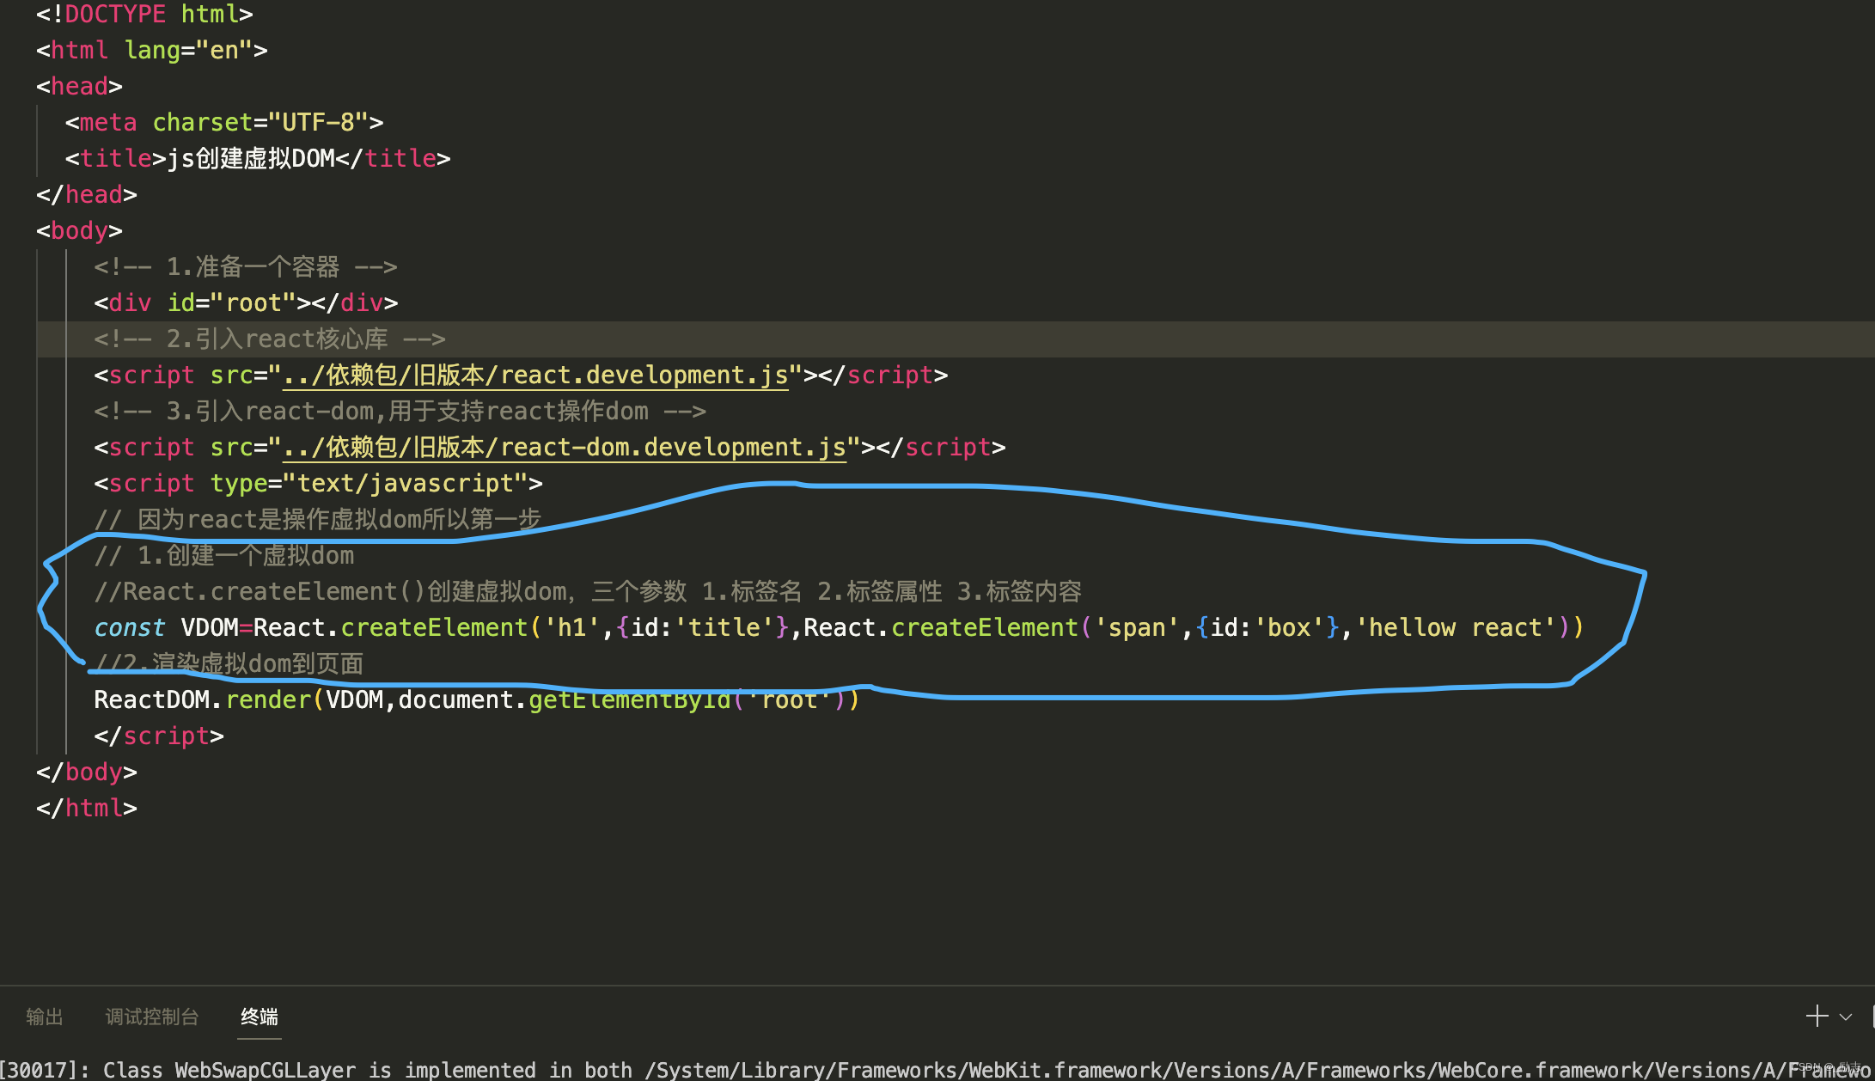Click the script type="text/javascript" tag
Viewport: 1875px width, 1081px height.
[x=318, y=484]
